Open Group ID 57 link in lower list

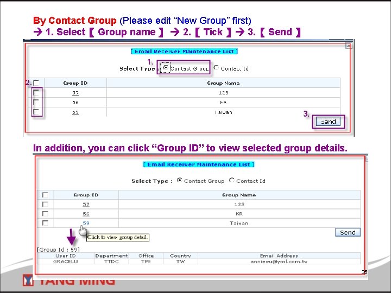click(86, 205)
